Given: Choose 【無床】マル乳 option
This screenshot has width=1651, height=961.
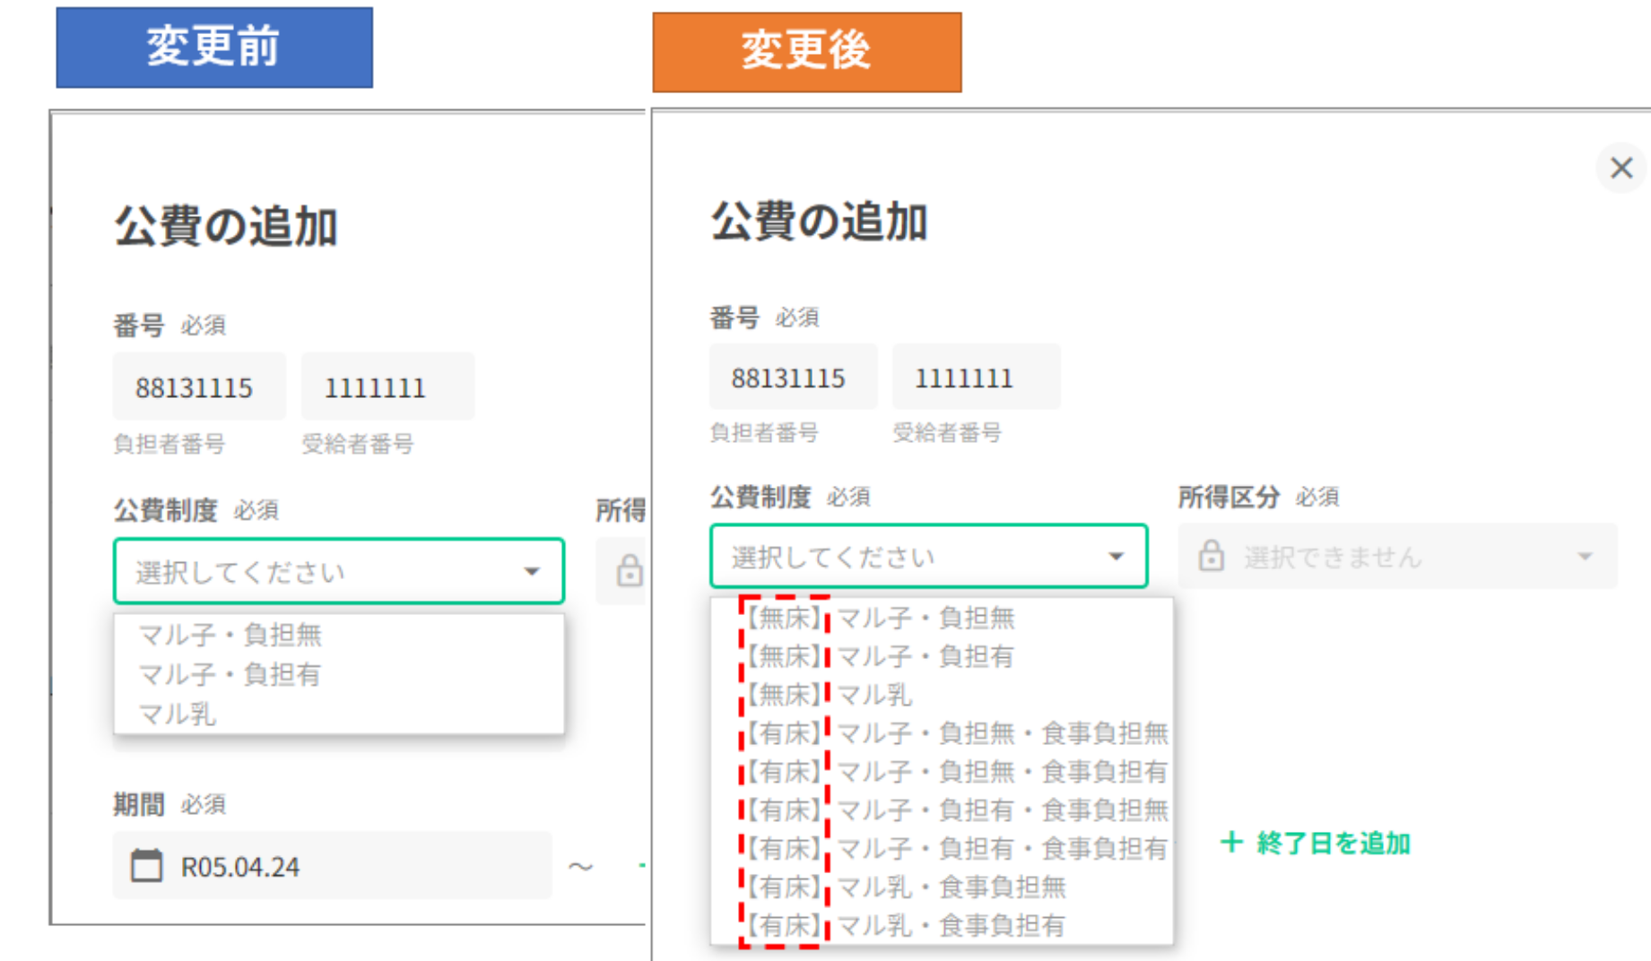Looking at the screenshot, I should click(x=942, y=695).
